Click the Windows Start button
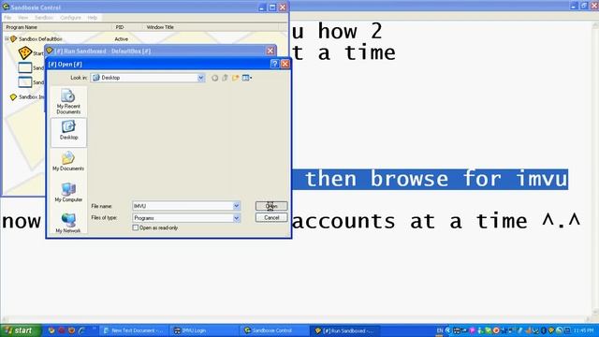Screen dimensions: 599x337 pos(21,330)
